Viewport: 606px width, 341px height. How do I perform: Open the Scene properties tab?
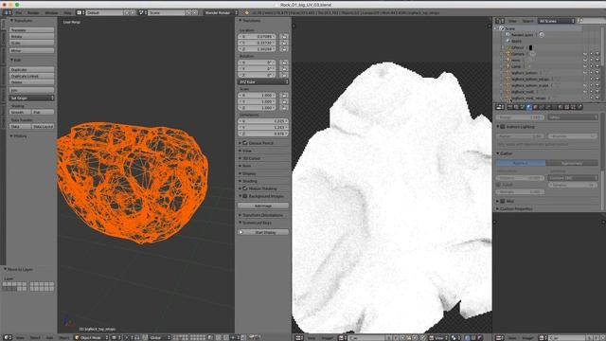point(523,107)
